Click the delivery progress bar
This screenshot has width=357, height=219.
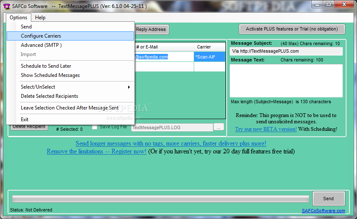161,199
